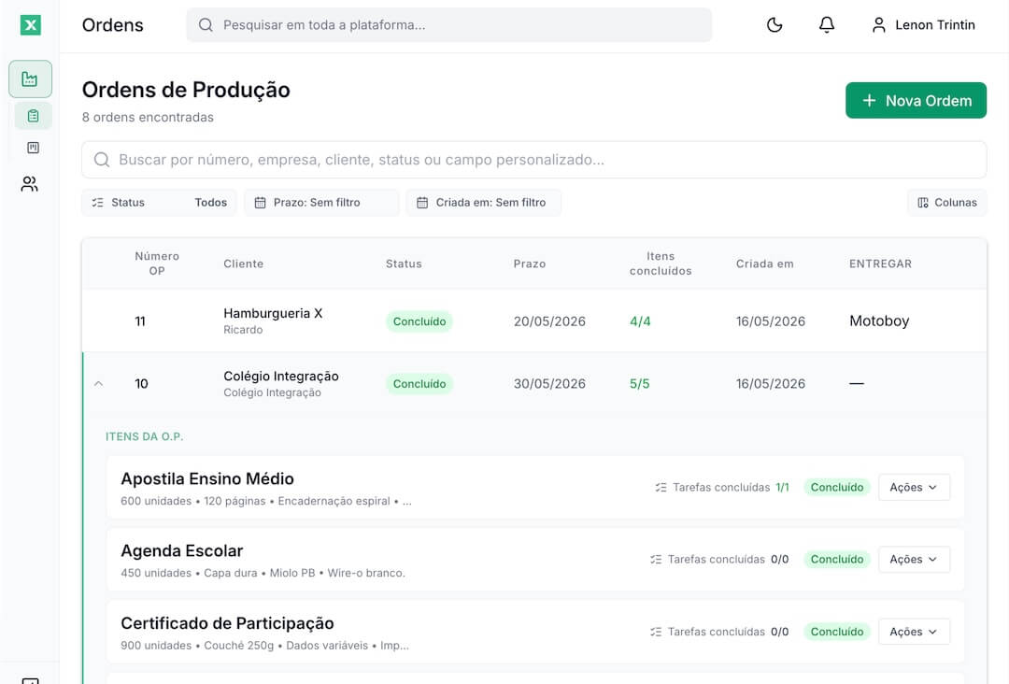Toggle dark mode moon icon
The image size is (1009, 684).
click(775, 25)
